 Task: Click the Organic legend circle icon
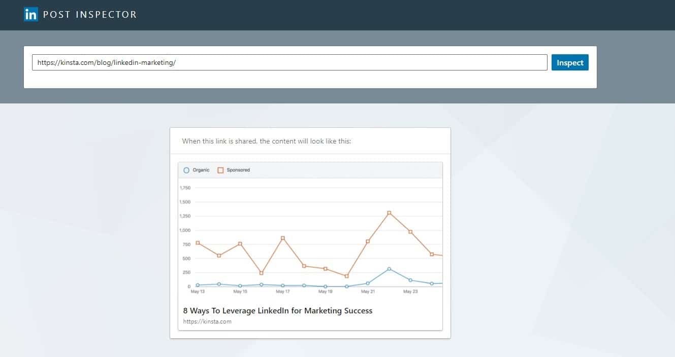coord(186,170)
